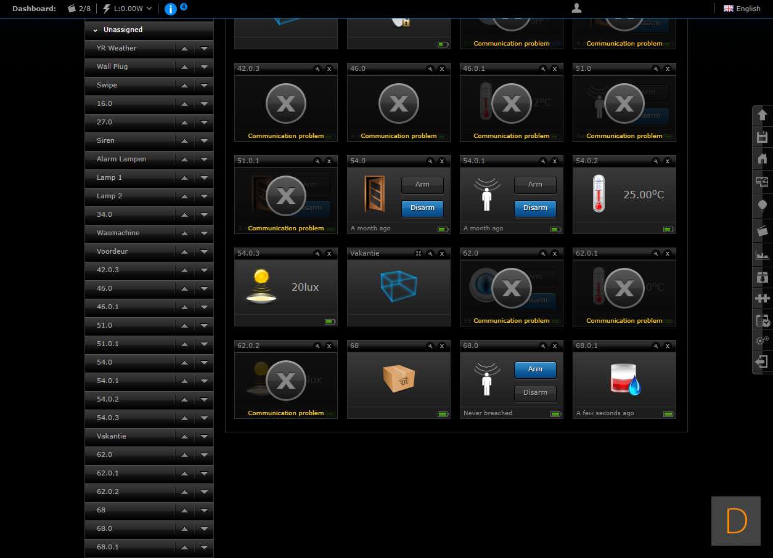Click the orange D badge at the bottom right
773x558 pixels.
(736, 521)
